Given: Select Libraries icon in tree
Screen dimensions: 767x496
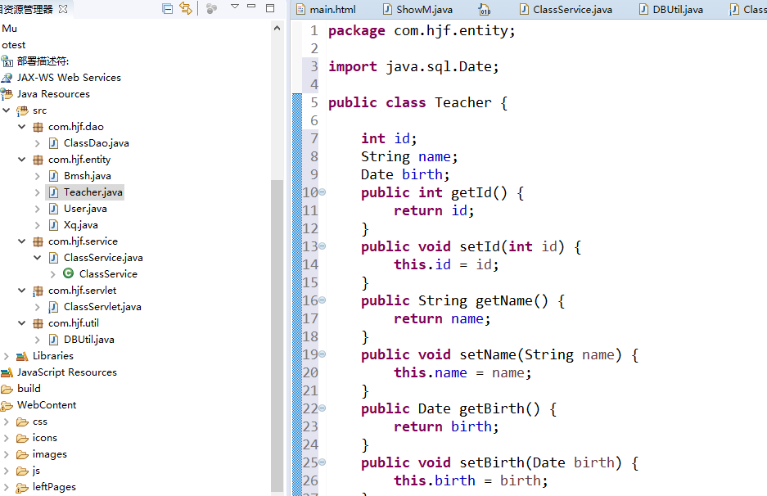Looking at the screenshot, I should pos(22,356).
